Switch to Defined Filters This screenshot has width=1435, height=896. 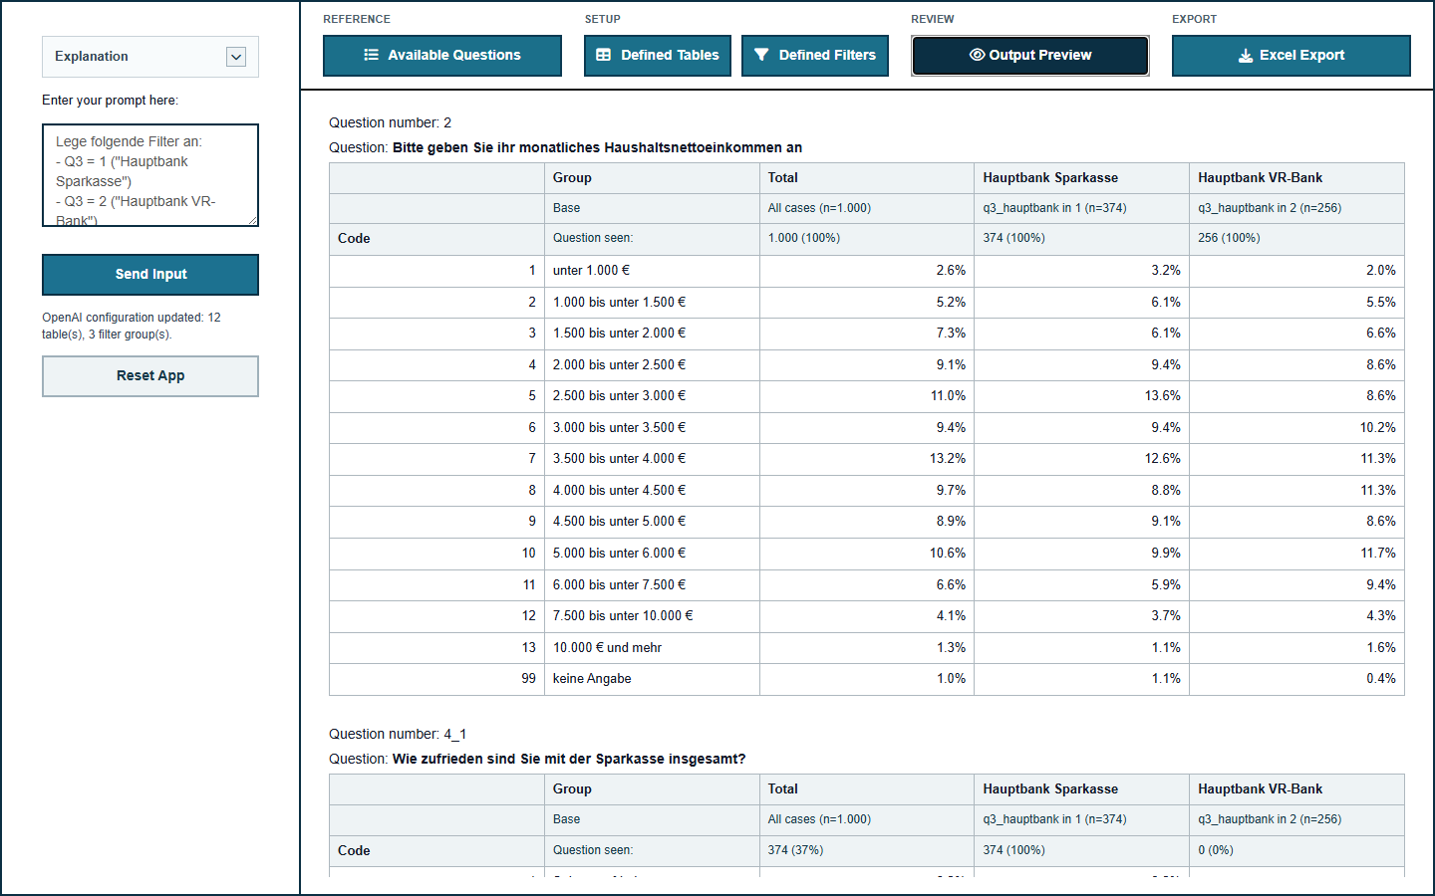(x=815, y=56)
